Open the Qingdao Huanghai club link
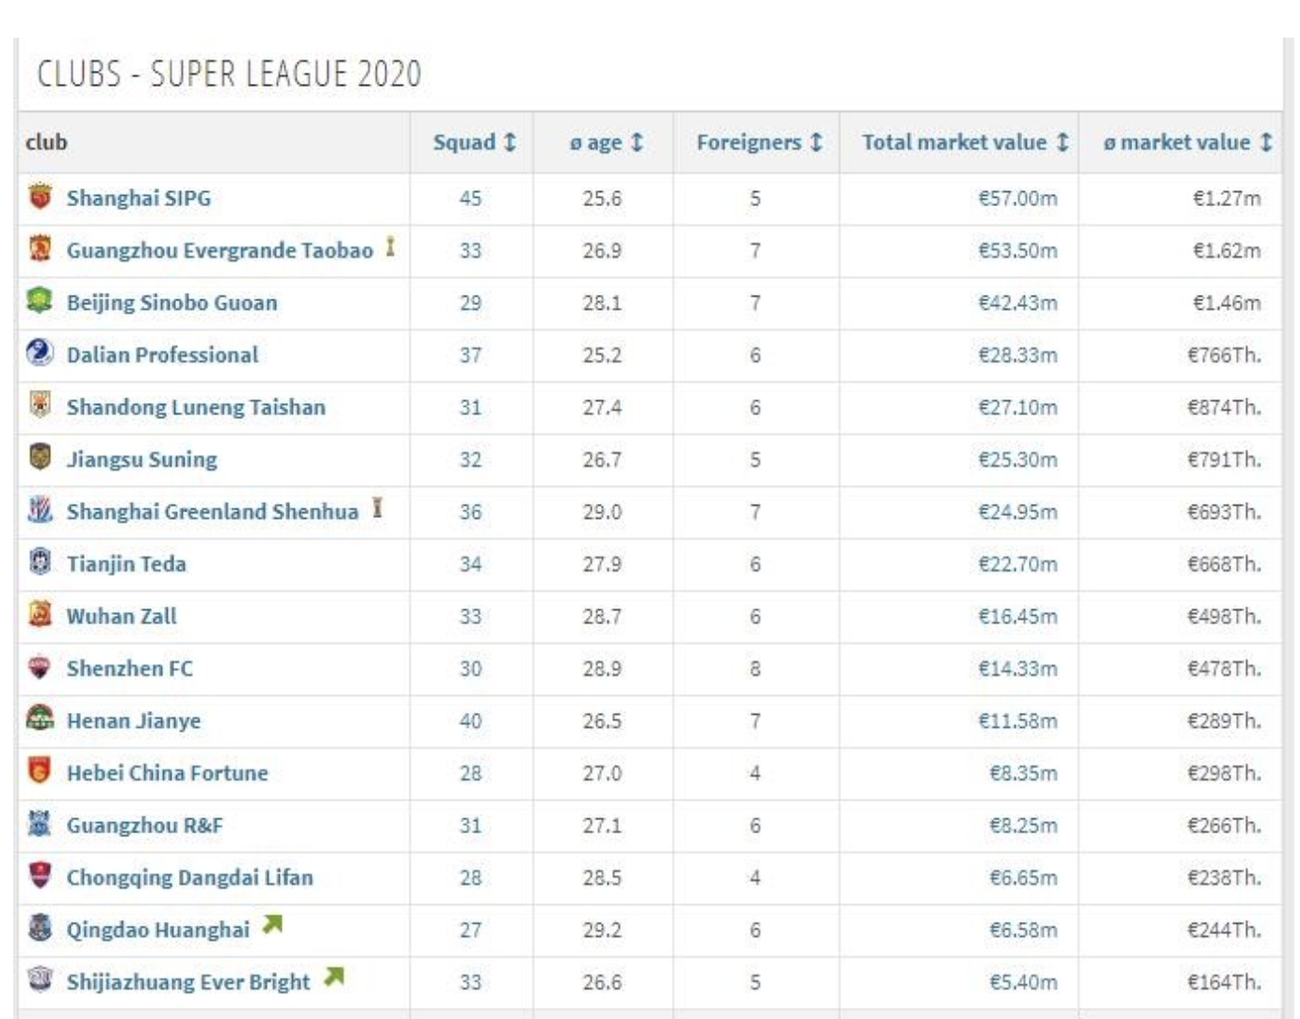1300x1019 pixels. tap(157, 930)
